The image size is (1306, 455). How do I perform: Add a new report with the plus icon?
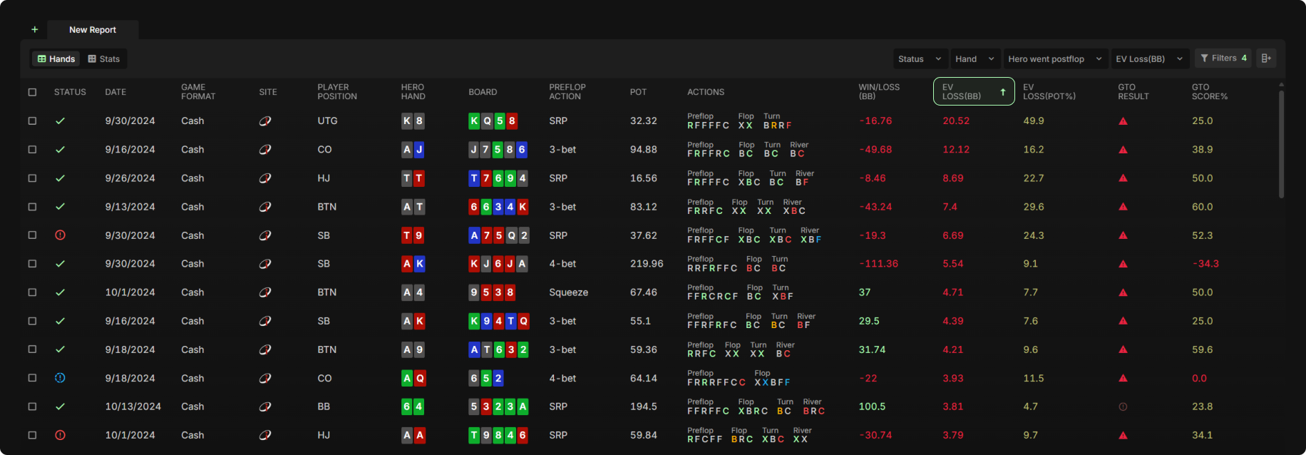pos(34,29)
